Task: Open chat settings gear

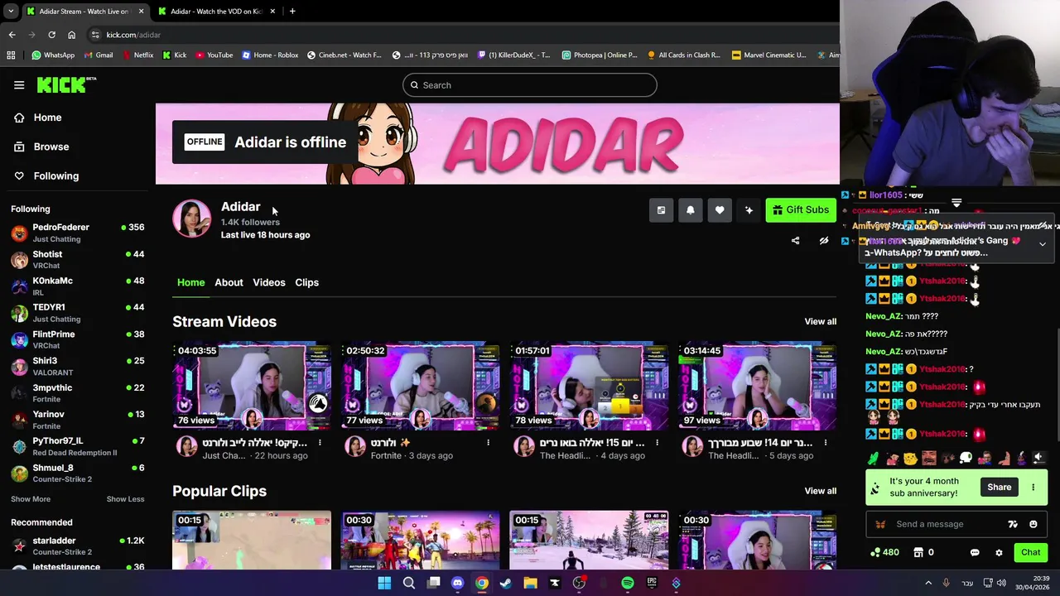Action: (x=999, y=552)
